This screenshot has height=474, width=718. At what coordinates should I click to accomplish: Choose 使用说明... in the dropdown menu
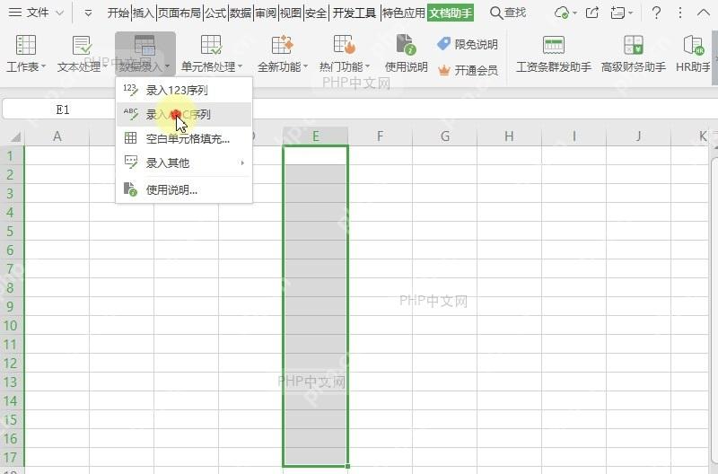tap(184, 189)
